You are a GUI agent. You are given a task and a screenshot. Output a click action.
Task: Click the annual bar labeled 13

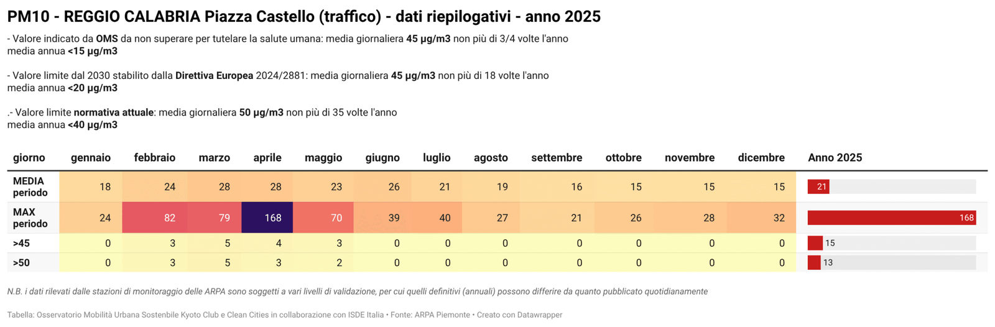click(814, 263)
